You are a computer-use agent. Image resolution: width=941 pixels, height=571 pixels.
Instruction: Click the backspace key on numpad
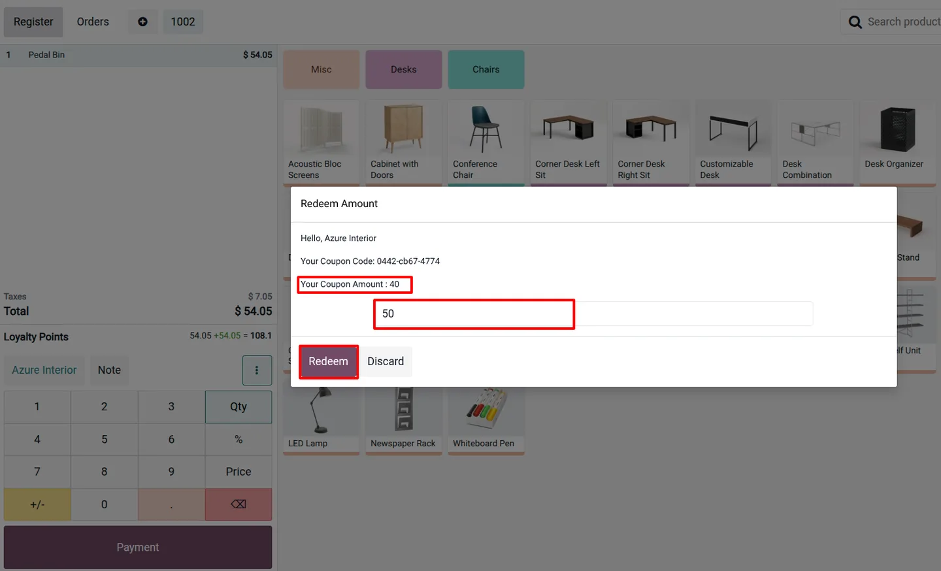pos(239,504)
